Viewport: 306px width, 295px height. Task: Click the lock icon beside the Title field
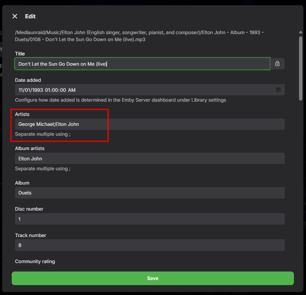(277, 64)
